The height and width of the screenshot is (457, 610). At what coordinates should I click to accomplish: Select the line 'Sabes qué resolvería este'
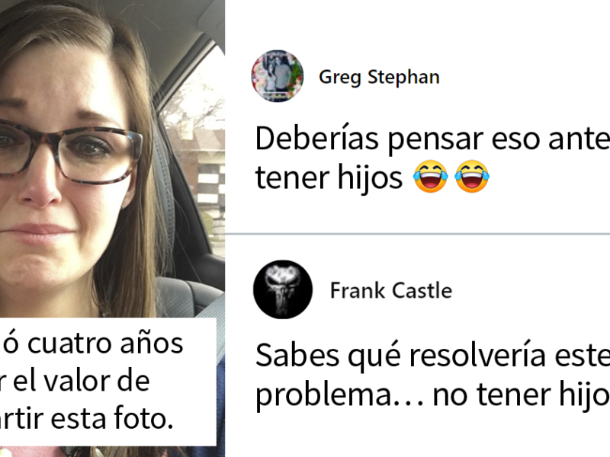point(432,355)
